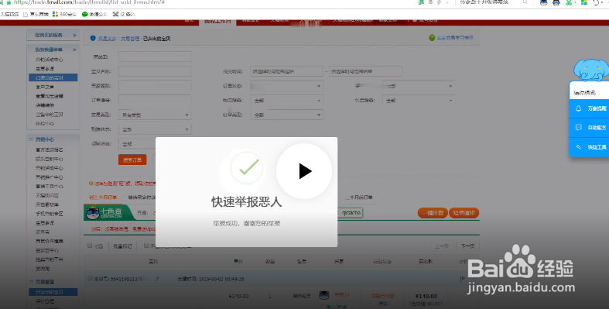Click the 成交时间 end date field
The height and width of the screenshot is (309, 609).
coord(365,71)
